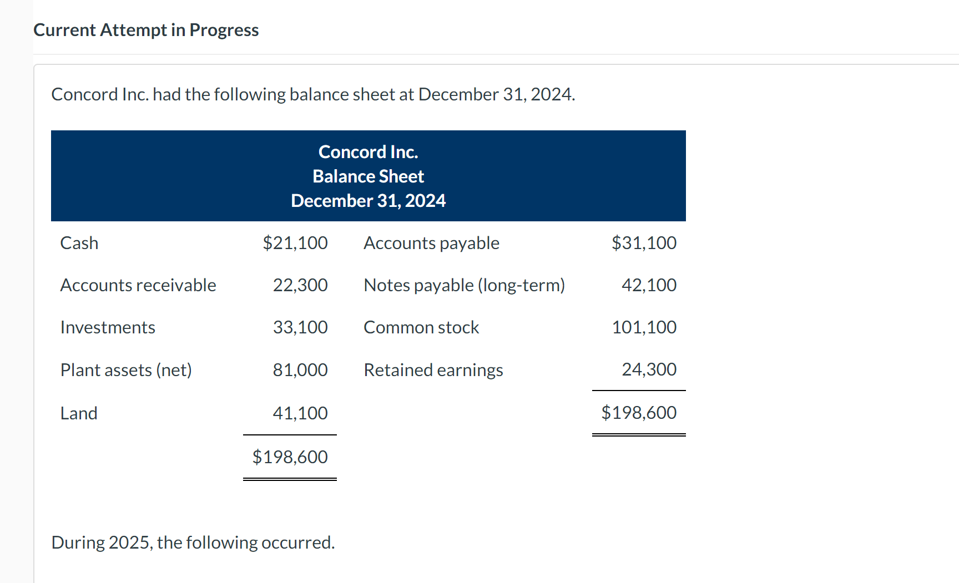This screenshot has height=583, width=959.
Task: Select the Investments row label
Action: click(108, 327)
